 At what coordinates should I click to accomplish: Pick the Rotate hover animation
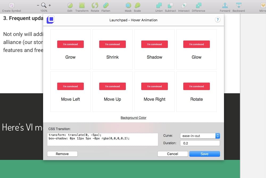(197, 92)
